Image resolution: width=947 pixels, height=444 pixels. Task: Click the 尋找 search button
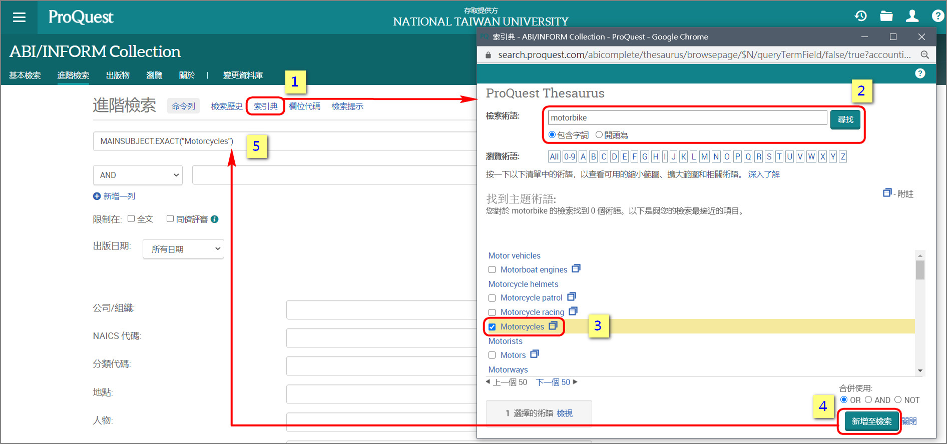click(845, 119)
